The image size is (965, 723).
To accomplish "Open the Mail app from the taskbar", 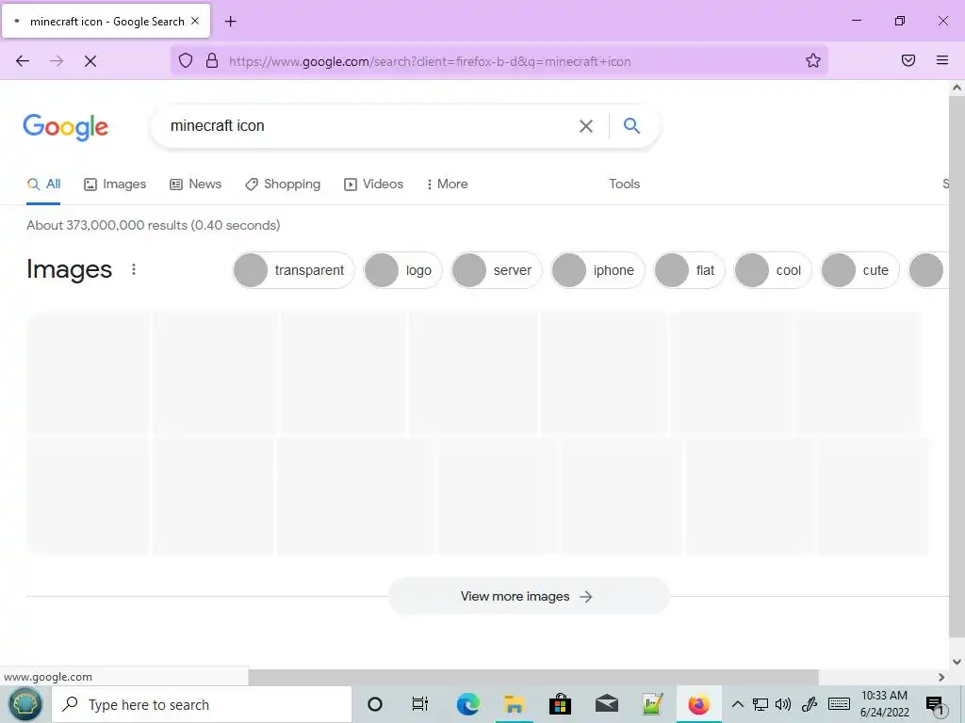I will pyautogui.click(x=606, y=704).
